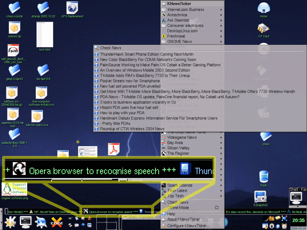Screen dimensions: 307x230
Task: Open the CF Card desktop icon
Action: 263,29
